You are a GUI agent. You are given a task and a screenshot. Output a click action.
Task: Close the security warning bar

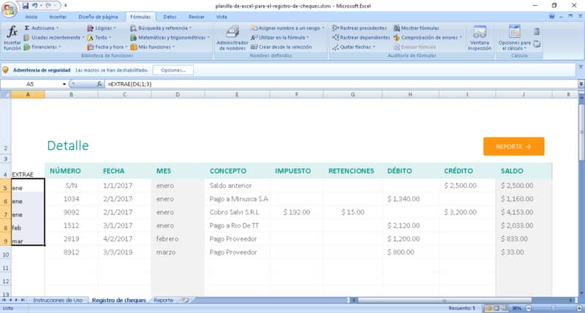[x=581, y=67]
